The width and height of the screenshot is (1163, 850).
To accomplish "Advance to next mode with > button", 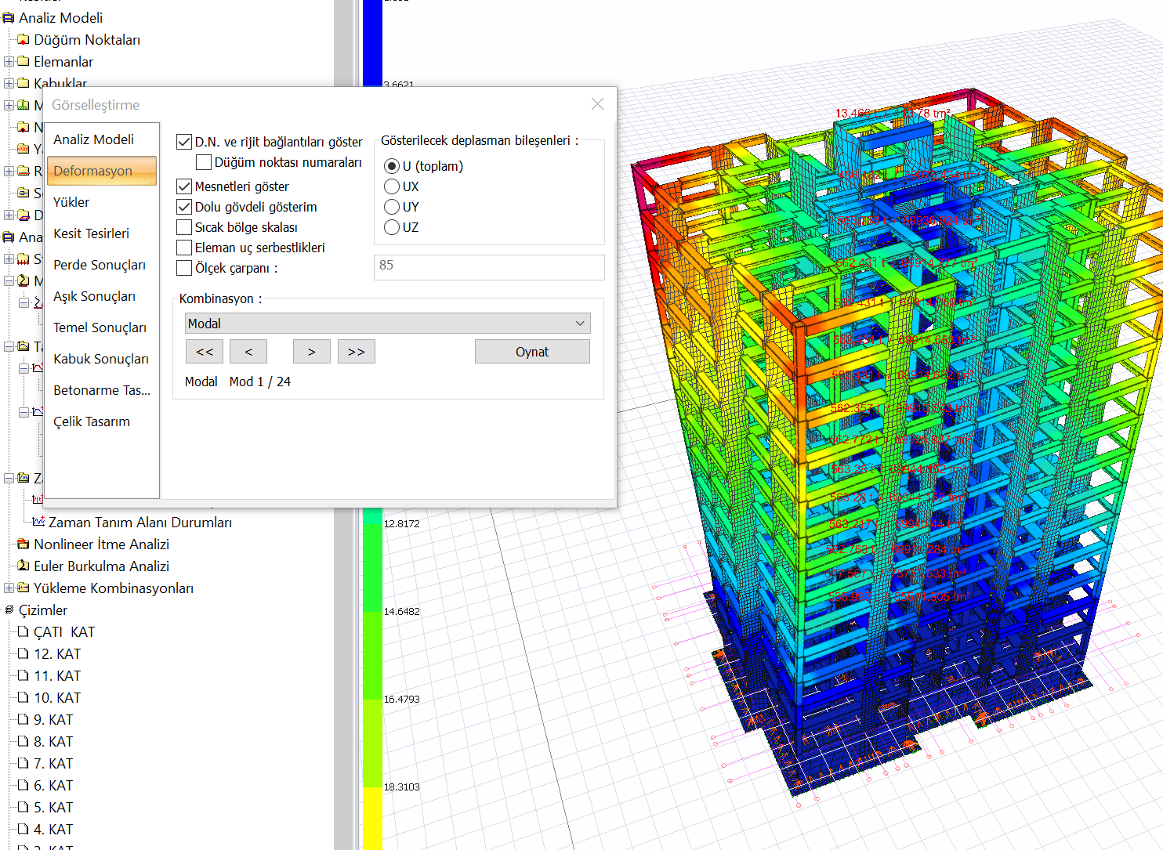I will pyautogui.click(x=312, y=352).
